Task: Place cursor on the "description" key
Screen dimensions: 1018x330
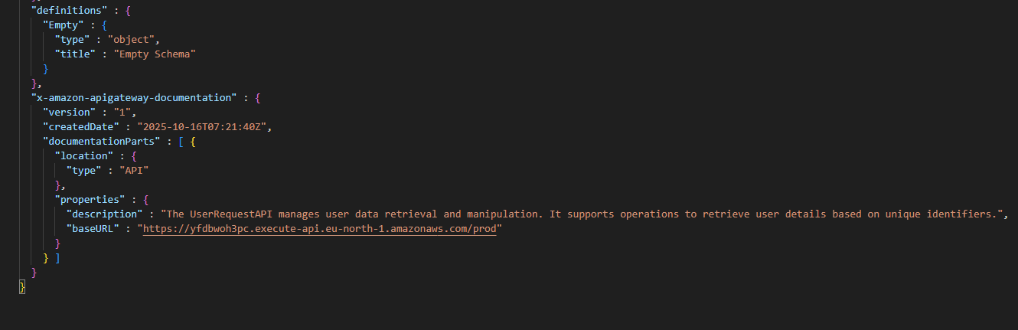Action: [x=105, y=214]
